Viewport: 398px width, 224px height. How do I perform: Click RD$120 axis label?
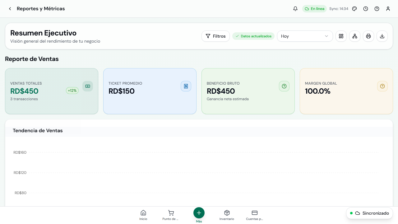pos(20,173)
